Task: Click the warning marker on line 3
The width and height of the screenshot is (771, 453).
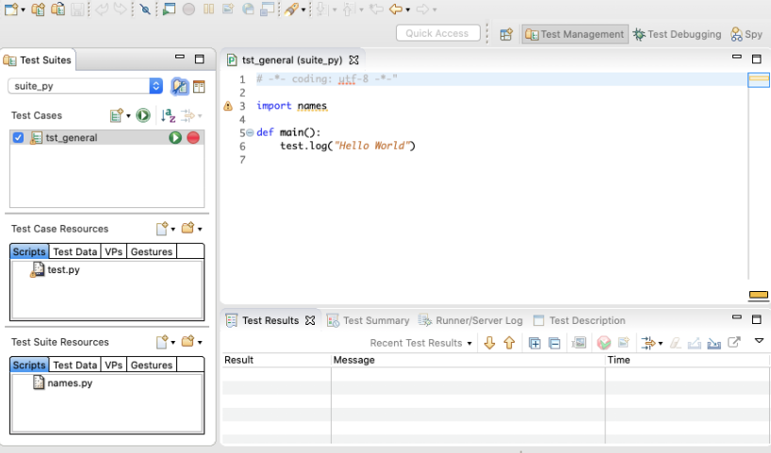Action: [227, 106]
